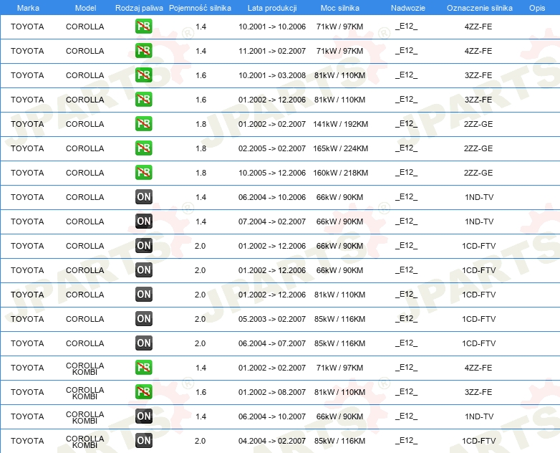Viewport: 560px width, 453px height.
Task: Click engine code 1ND-TV in the 07.2004 -> 02.2007 row
Action: (479, 221)
